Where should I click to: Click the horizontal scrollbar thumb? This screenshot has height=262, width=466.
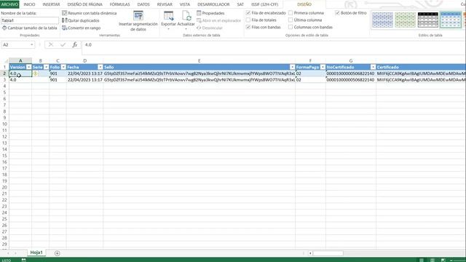click(328, 253)
